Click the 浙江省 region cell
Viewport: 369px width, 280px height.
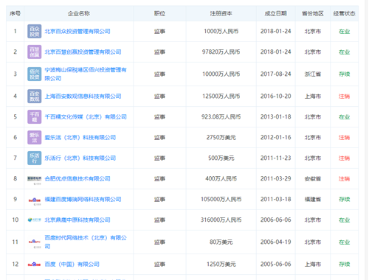coord(313,74)
